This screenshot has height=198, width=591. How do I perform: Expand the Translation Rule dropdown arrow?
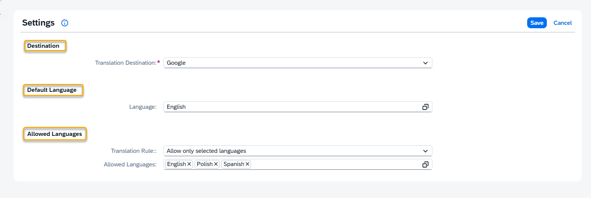tap(425, 151)
